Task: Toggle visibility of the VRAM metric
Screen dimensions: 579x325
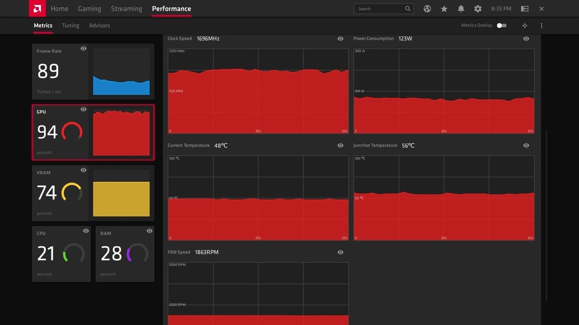Action: [84, 170]
